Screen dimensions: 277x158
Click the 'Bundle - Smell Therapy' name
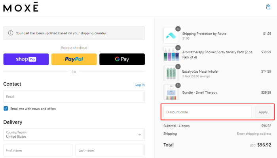tap(199, 92)
